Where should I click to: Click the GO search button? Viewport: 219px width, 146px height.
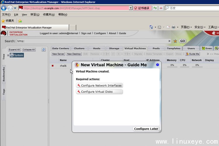pyautogui.click(x=182, y=41)
